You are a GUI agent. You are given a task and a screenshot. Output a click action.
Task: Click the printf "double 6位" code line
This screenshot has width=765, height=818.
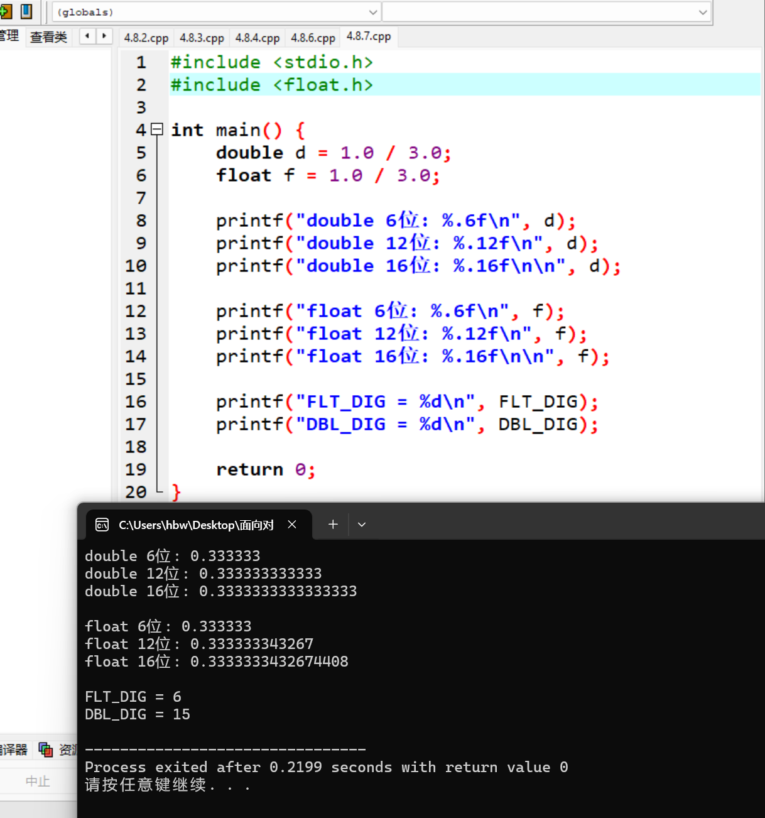pos(396,221)
